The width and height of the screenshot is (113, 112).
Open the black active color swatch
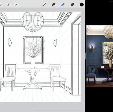(82, 5)
